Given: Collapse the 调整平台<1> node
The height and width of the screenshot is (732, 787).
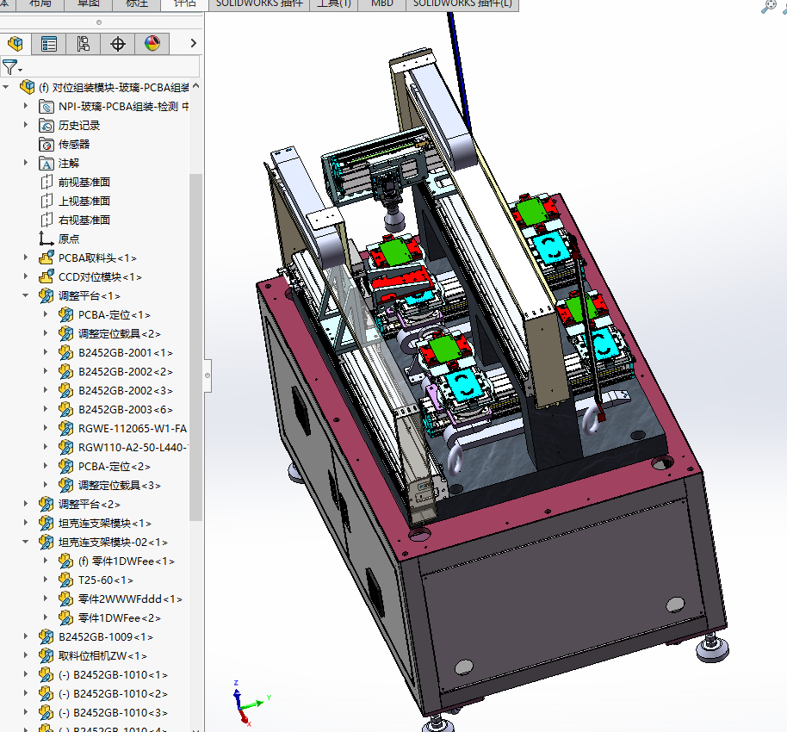Looking at the screenshot, I should (26, 295).
